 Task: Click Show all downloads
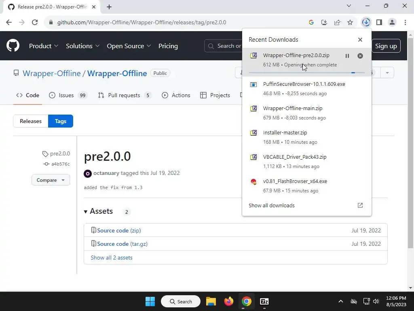[271, 205]
